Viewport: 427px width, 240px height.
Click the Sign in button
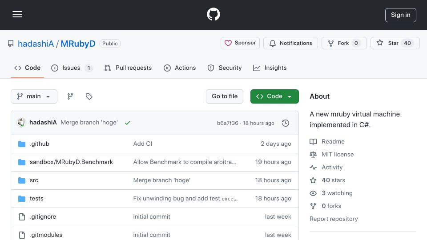(401, 15)
